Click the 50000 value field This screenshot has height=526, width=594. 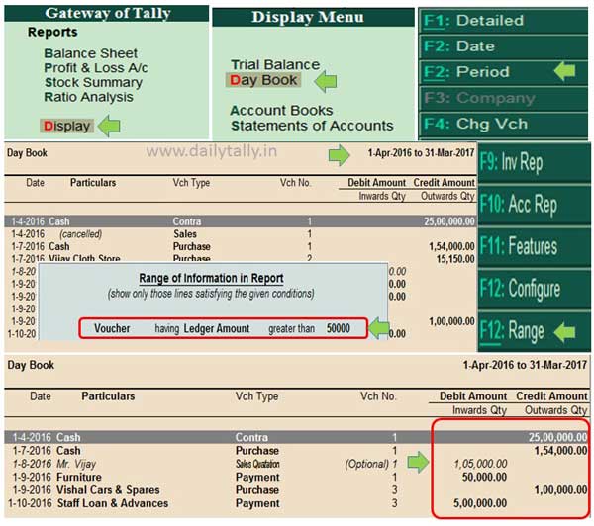coord(339,328)
